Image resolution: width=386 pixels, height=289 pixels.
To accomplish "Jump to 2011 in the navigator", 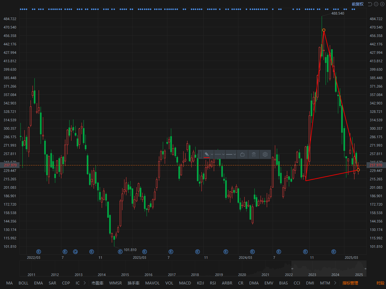I will (x=32, y=275).
